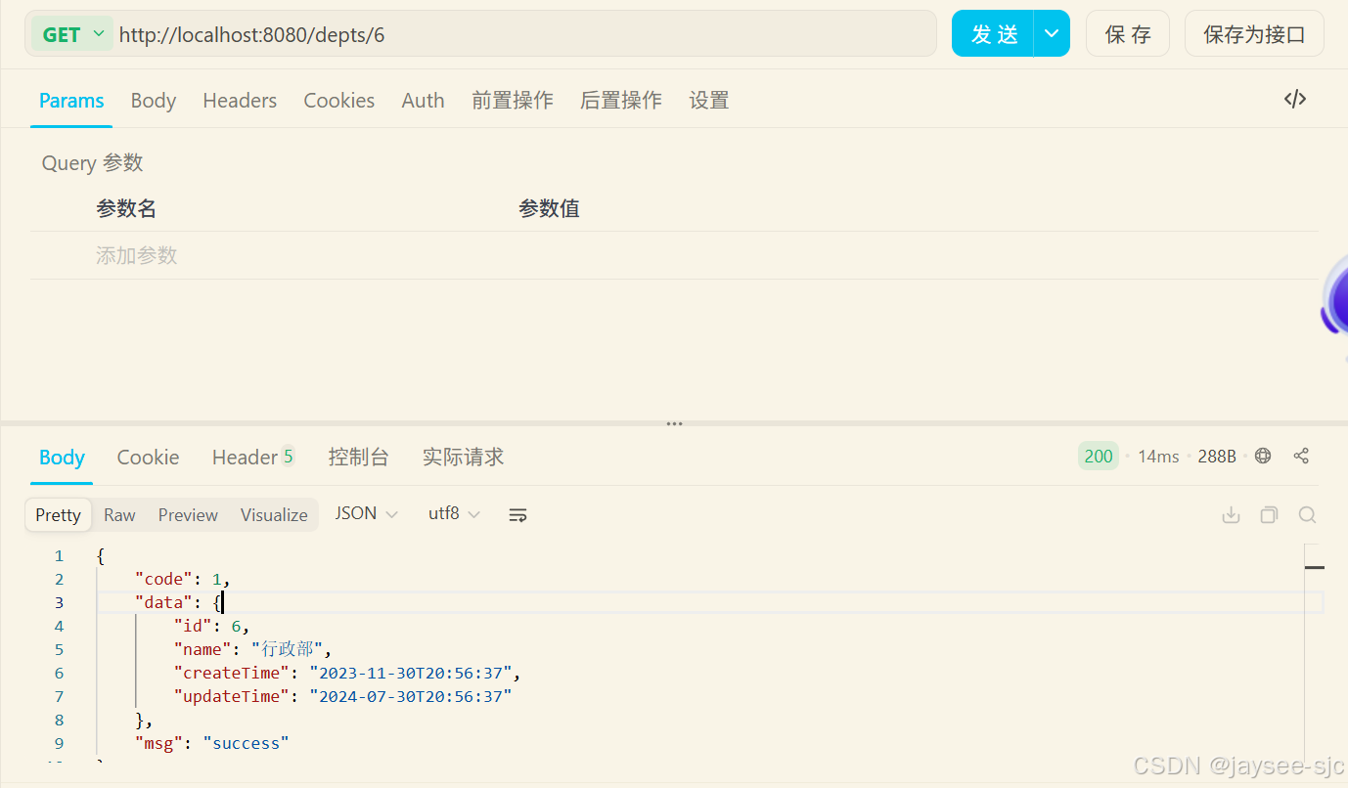Viewport: 1348px width, 788px height.
Task: Click the 14ms response time
Action: pyautogui.click(x=1158, y=457)
